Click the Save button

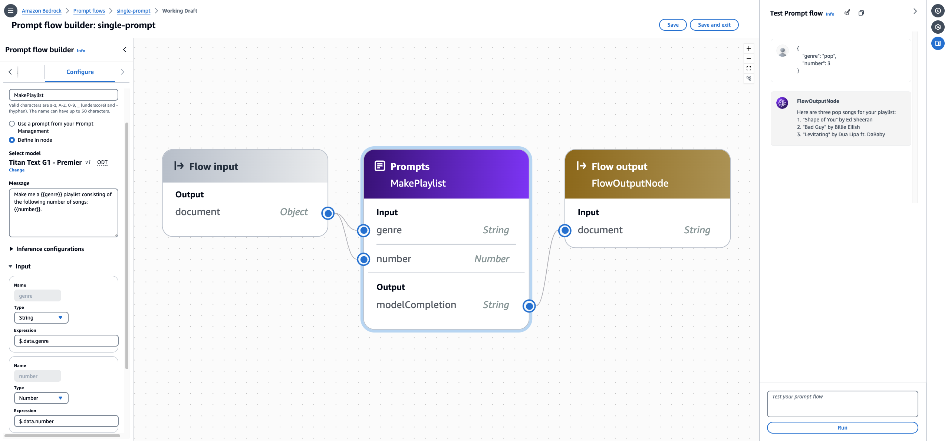(673, 25)
